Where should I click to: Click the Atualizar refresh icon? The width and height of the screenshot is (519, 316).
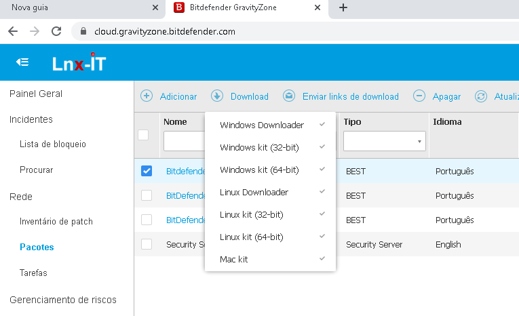(480, 96)
